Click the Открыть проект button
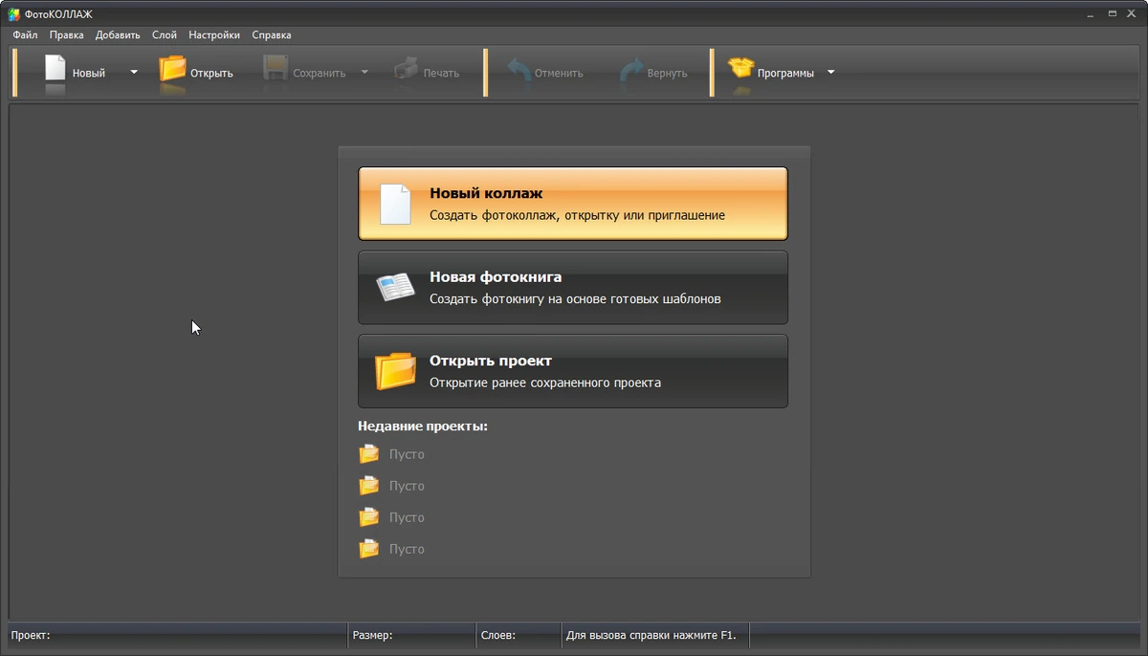This screenshot has width=1148, height=656. pyautogui.click(x=573, y=371)
